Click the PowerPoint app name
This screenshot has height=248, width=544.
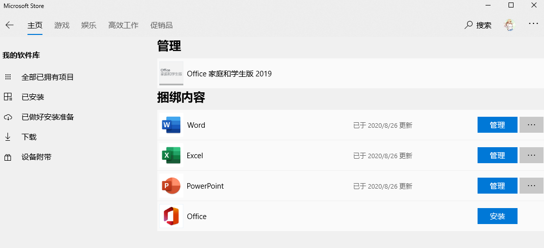click(x=205, y=186)
